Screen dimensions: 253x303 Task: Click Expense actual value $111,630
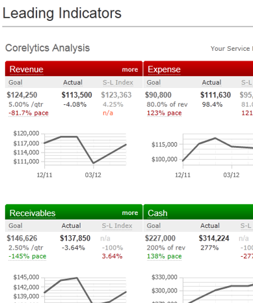tap(215, 95)
